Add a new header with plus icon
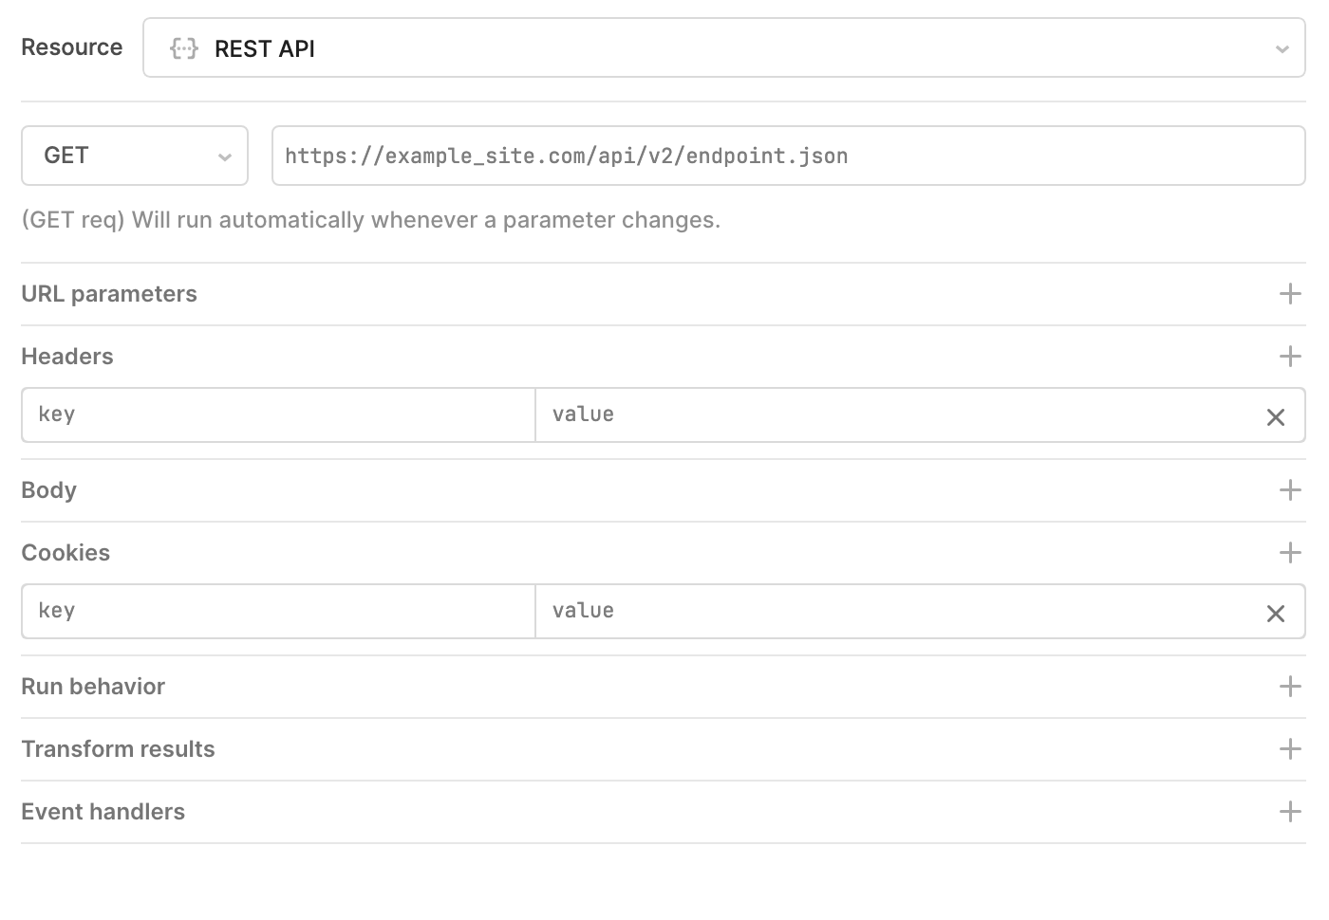Image resolution: width=1329 pixels, height=920 pixels. (1290, 357)
